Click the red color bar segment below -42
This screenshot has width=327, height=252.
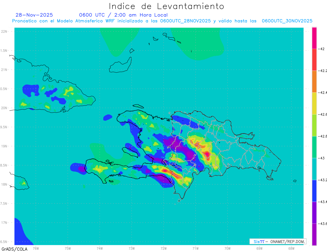click(314, 60)
